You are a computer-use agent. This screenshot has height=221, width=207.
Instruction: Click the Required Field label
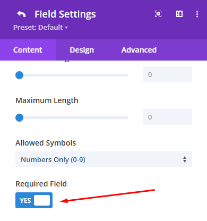tap(41, 184)
